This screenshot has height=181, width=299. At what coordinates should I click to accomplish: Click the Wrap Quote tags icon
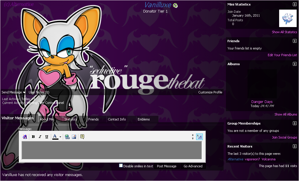coord(82,137)
